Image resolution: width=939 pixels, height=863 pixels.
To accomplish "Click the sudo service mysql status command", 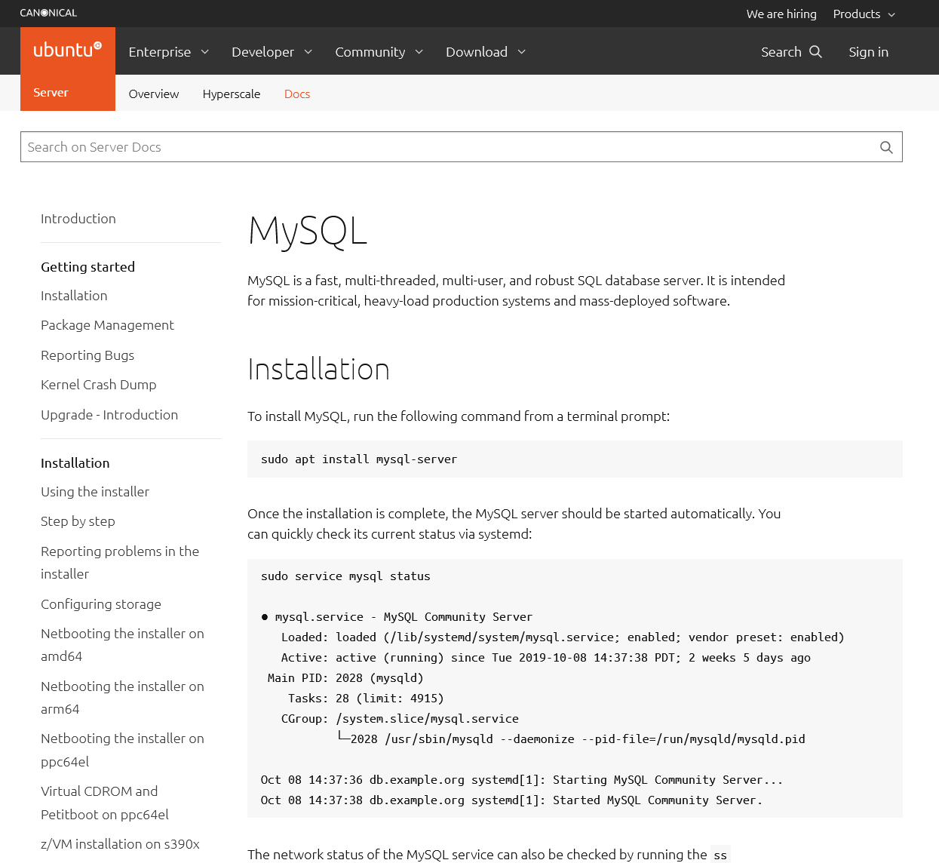I will (345, 576).
